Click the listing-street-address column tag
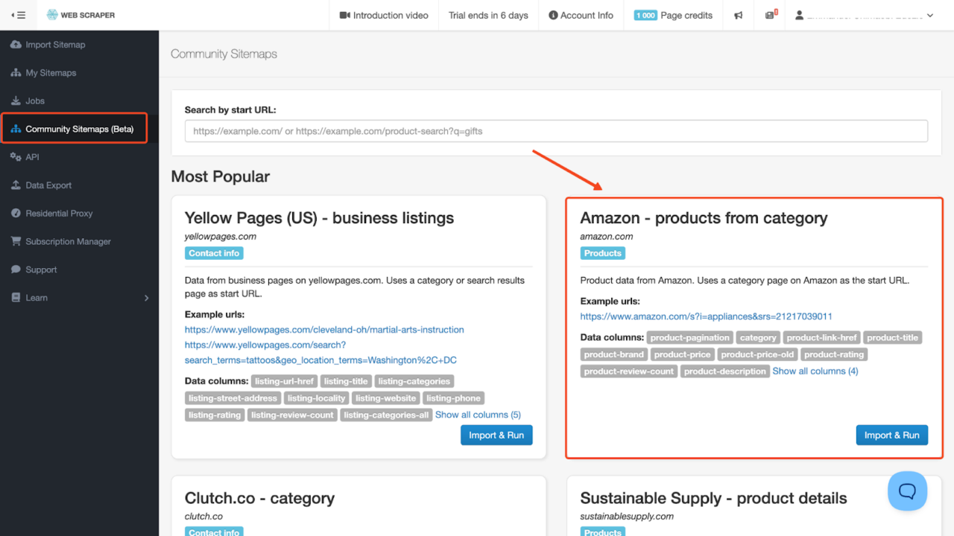The image size is (954, 536). (x=233, y=398)
